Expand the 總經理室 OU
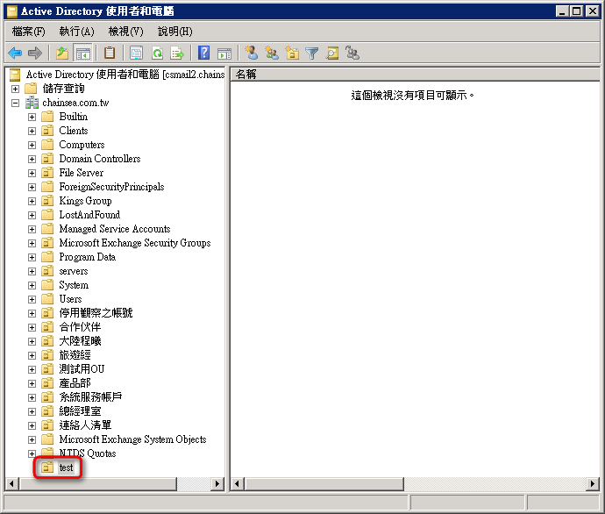Viewport: 605px width, 514px height. [32, 411]
